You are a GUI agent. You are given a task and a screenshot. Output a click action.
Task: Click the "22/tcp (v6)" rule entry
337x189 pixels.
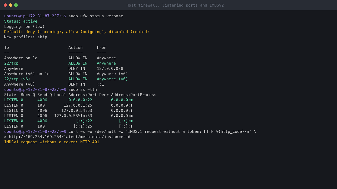click(17, 79)
